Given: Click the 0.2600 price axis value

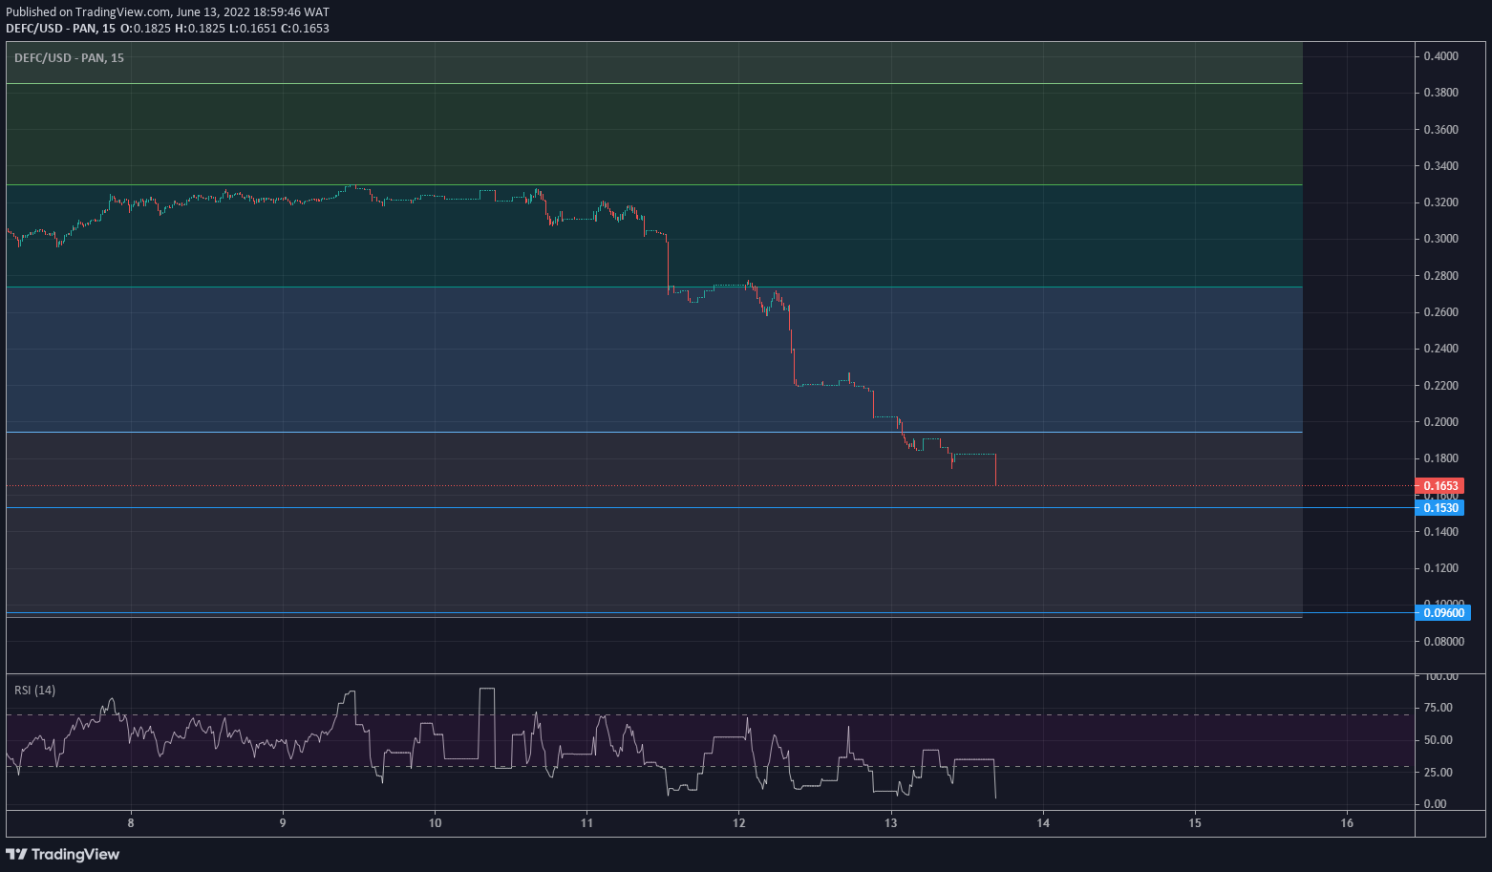Looking at the screenshot, I should pos(1440,312).
